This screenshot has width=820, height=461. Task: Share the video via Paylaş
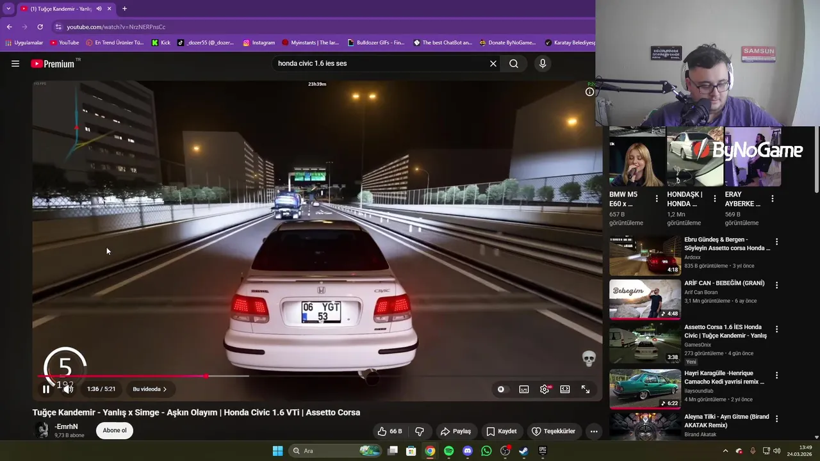pyautogui.click(x=455, y=431)
